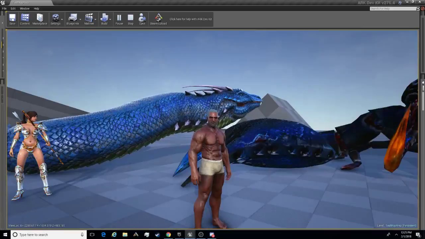Open Epic Games Launcher from taskbar

179,235
